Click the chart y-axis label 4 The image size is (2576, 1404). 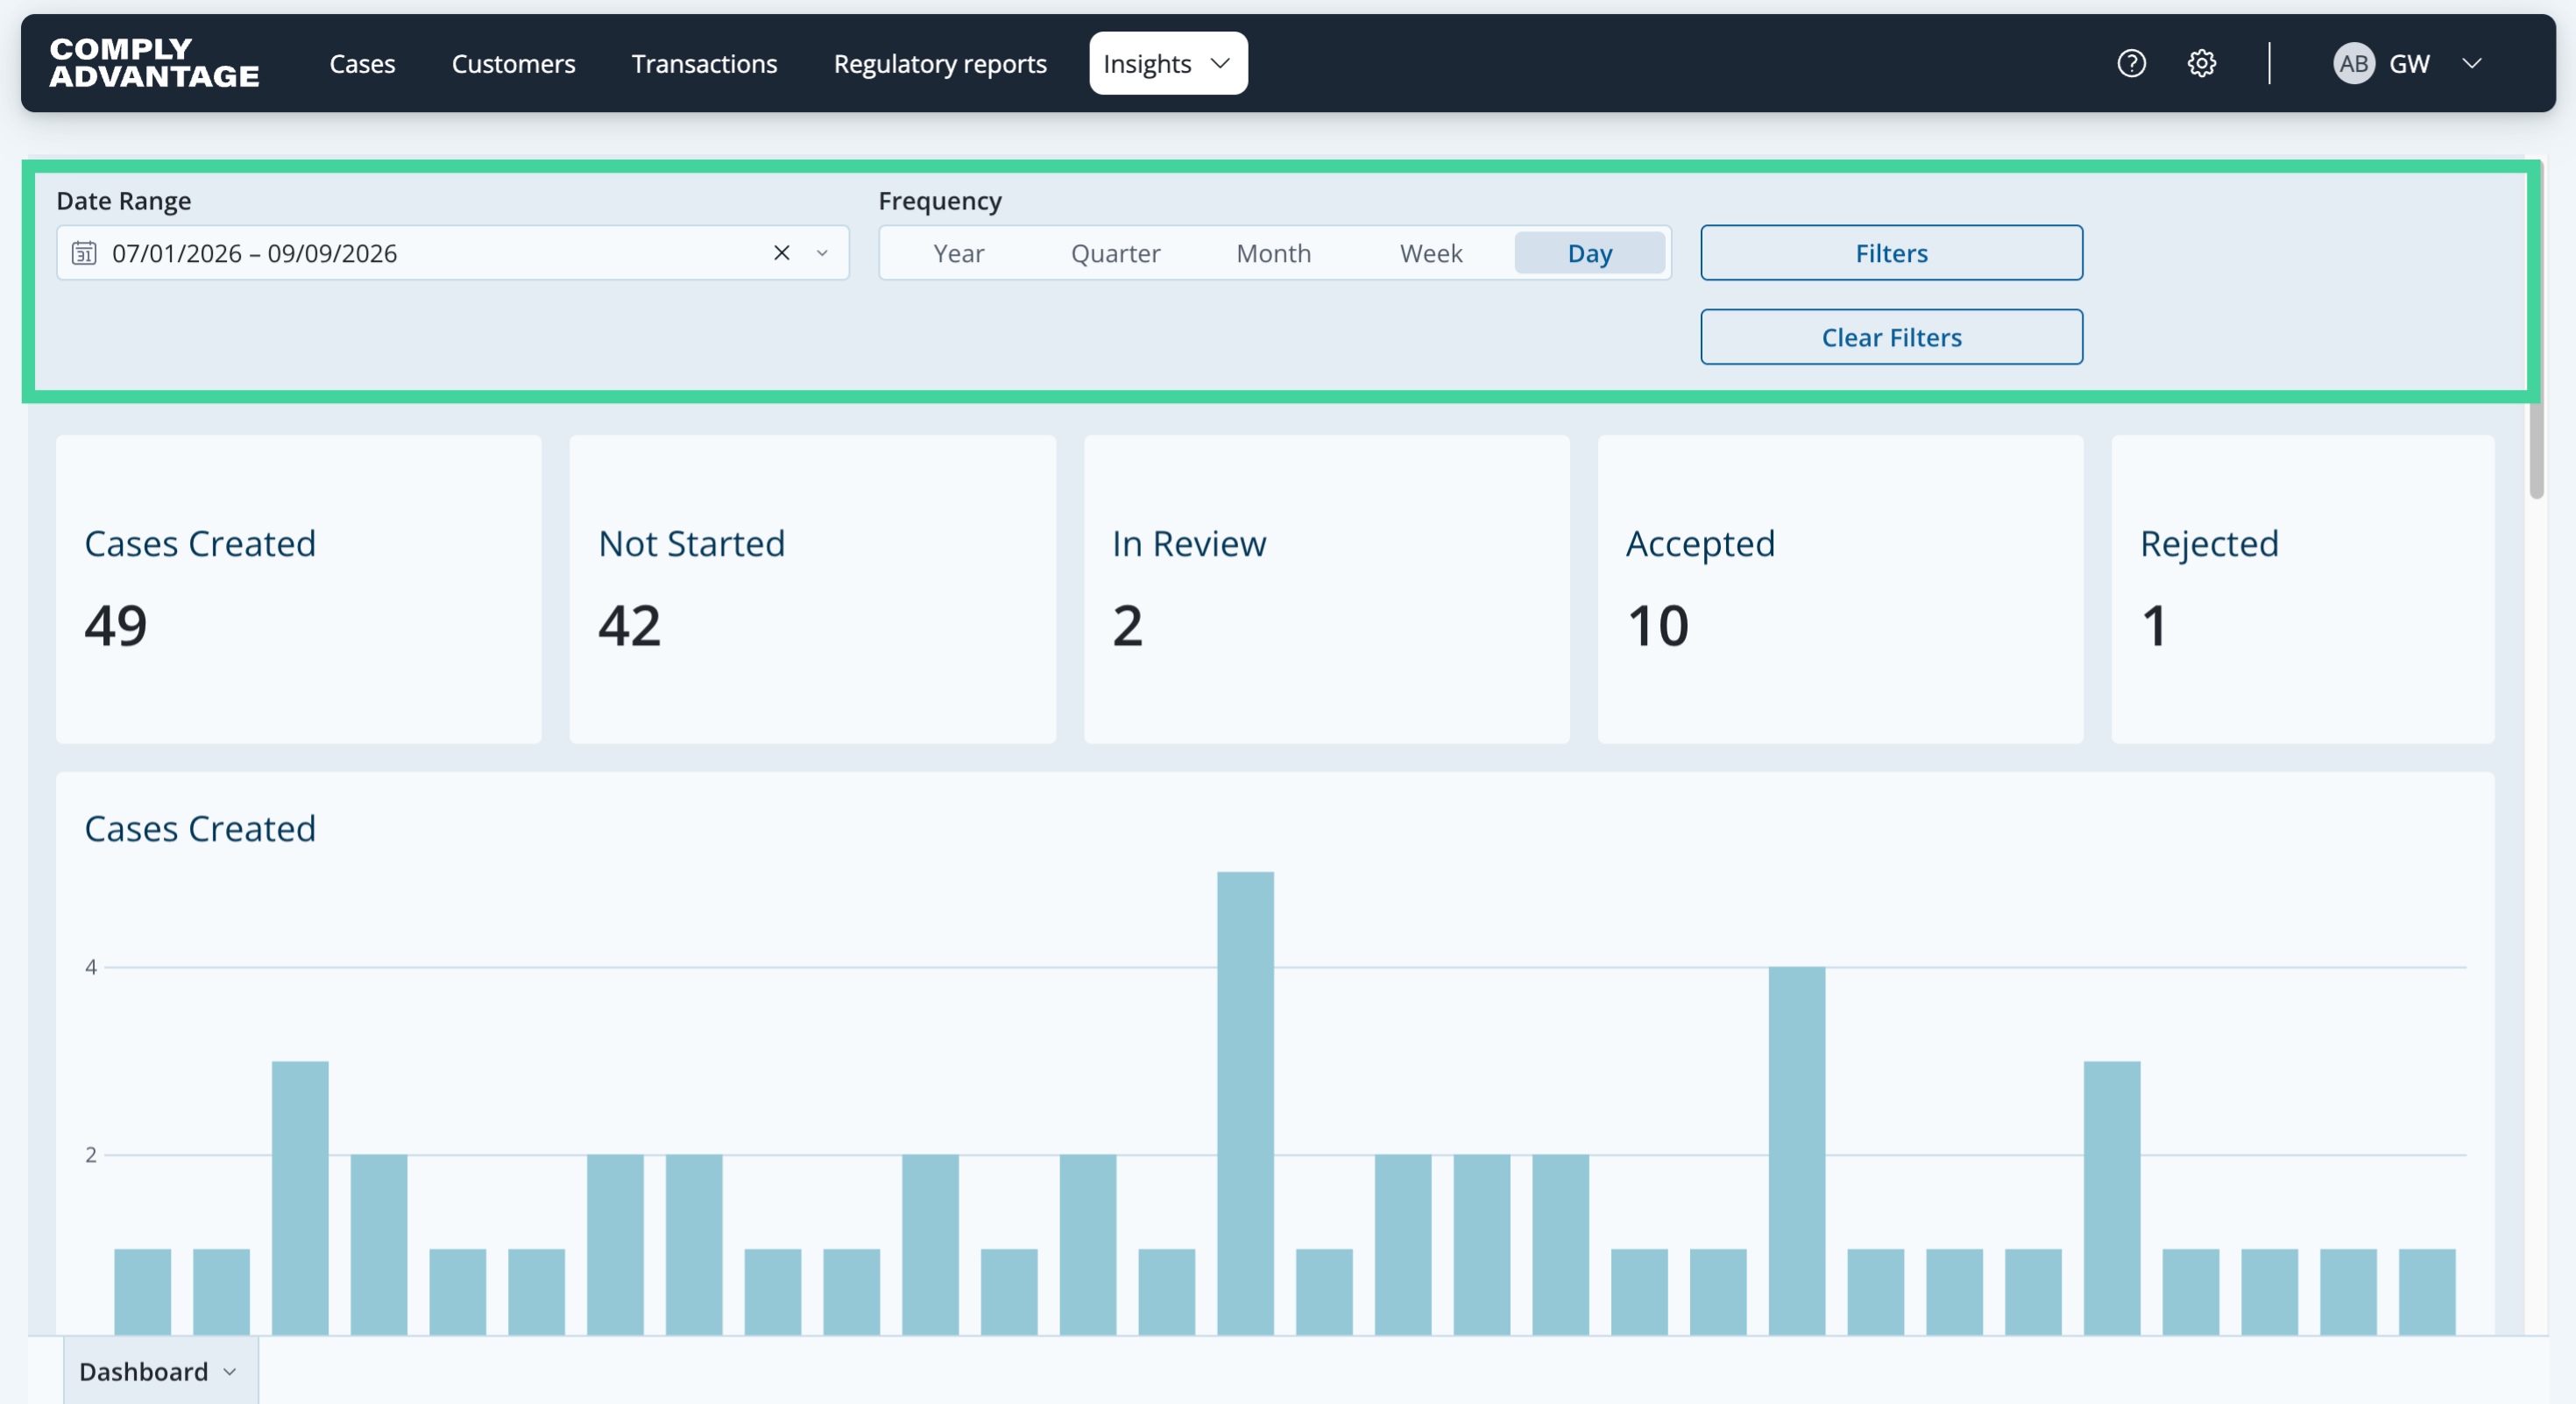(x=91, y=967)
